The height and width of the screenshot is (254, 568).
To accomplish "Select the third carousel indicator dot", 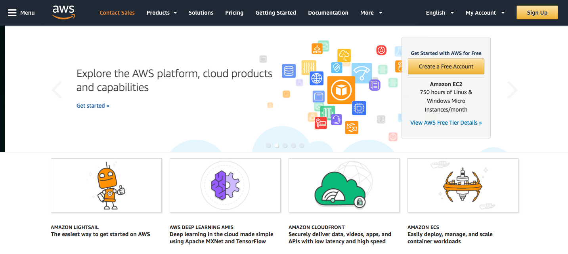I will (x=285, y=146).
